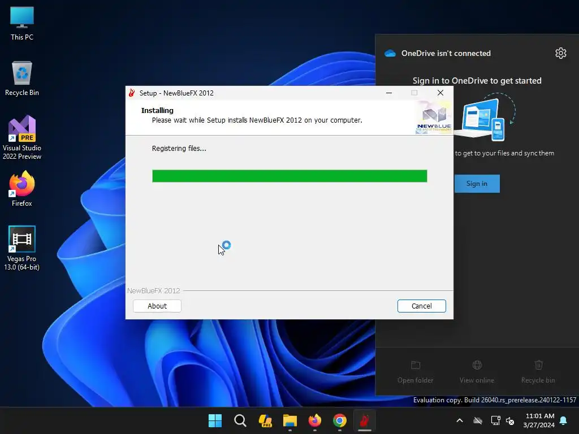Click Open folder in OneDrive panel
The height and width of the screenshot is (434, 579).
tap(416, 372)
